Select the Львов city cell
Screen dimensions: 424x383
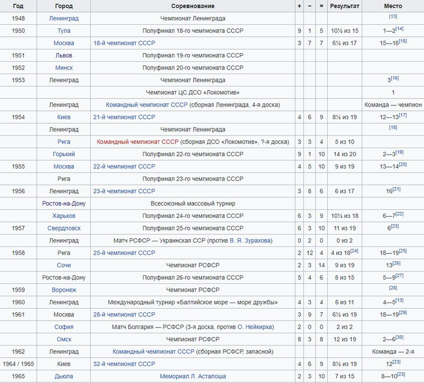tap(64, 56)
